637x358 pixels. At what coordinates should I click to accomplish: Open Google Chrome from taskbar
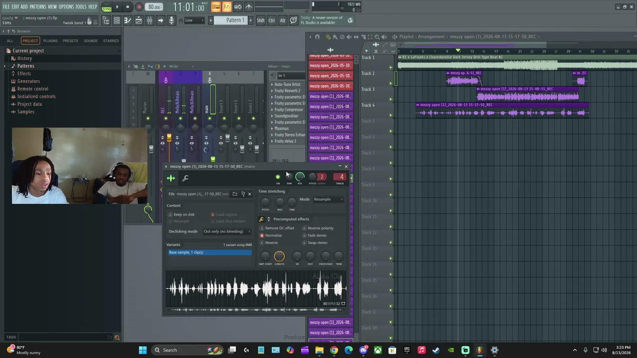(334, 350)
